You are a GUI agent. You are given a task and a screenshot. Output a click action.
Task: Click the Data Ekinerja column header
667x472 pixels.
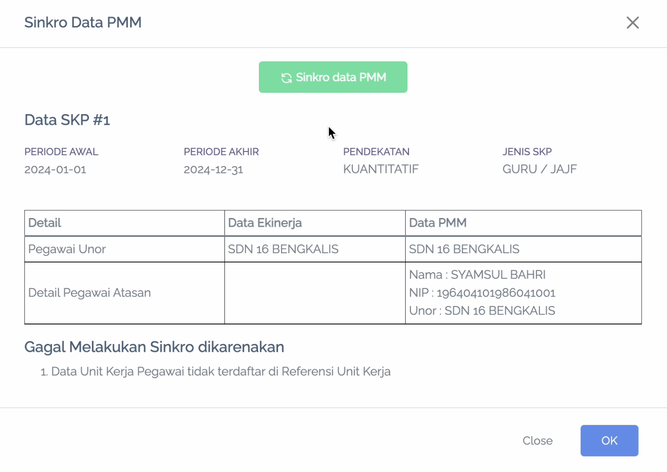pyautogui.click(x=265, y=223)
